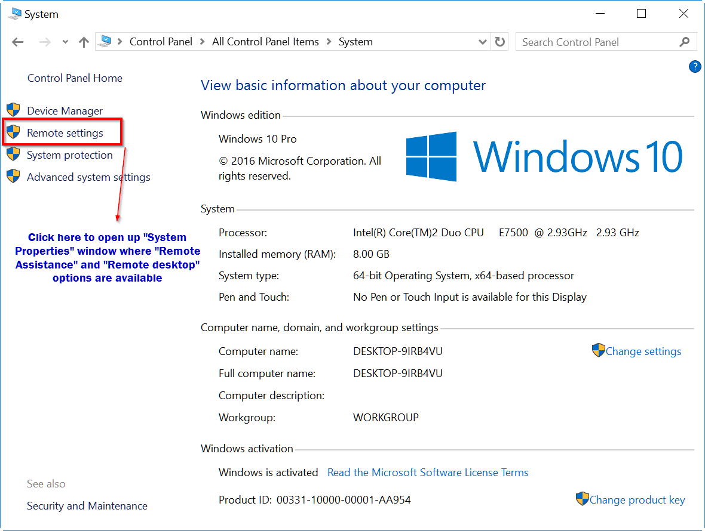705x531 pixels.
Task: Click the refresh icon in the address bar
Action: [x=499, y=42]
